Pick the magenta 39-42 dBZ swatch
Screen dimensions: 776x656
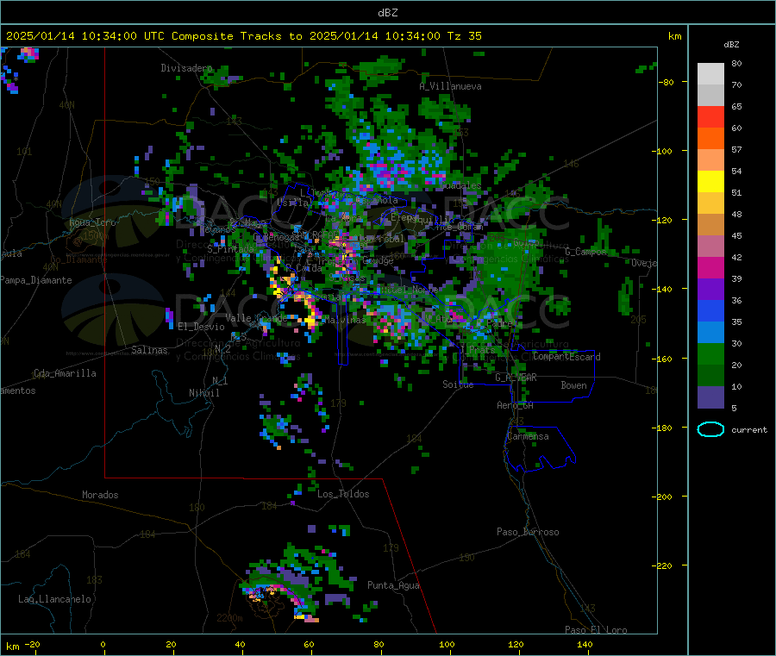coord(710,267)
